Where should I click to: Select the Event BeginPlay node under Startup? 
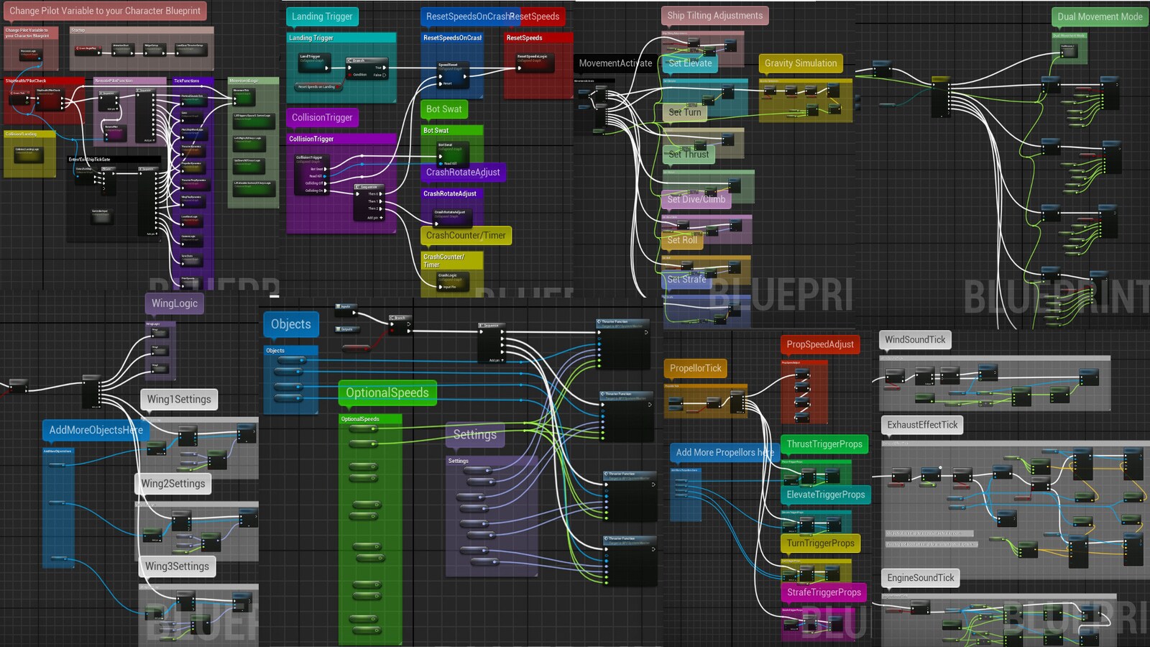tap(87, 51)
